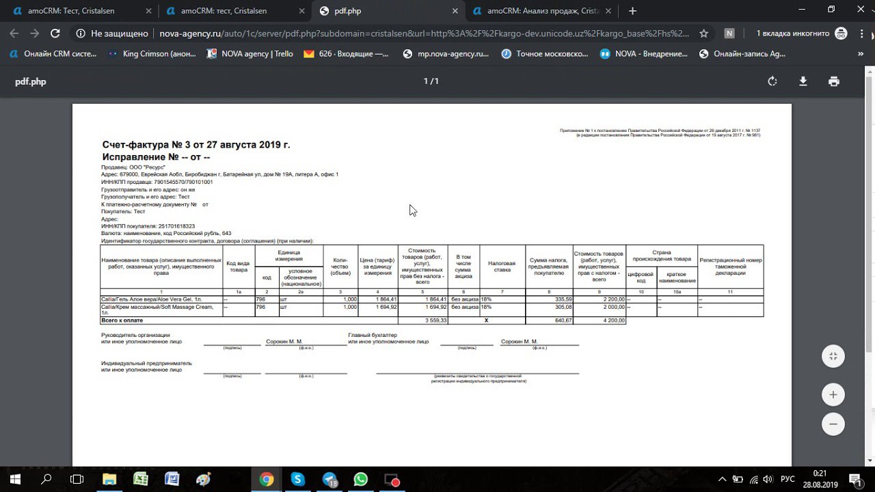Open Онлайн CRM систе... bookmark
Image resolution: width=875 pixels, height=492 pixels.
(x=53, y=54)
